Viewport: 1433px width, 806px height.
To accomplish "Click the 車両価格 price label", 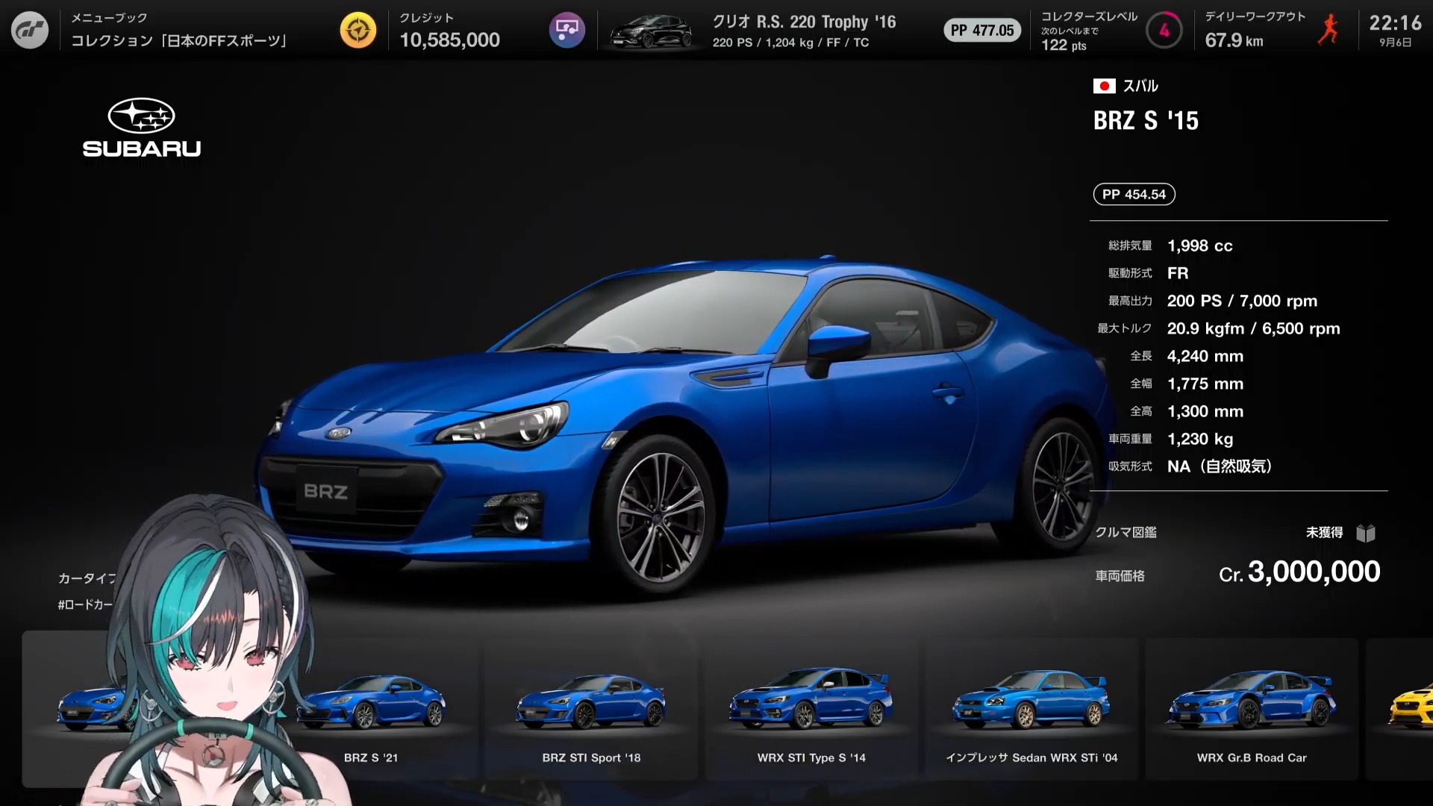I will pyautogui.click(x=1120, y=575).
